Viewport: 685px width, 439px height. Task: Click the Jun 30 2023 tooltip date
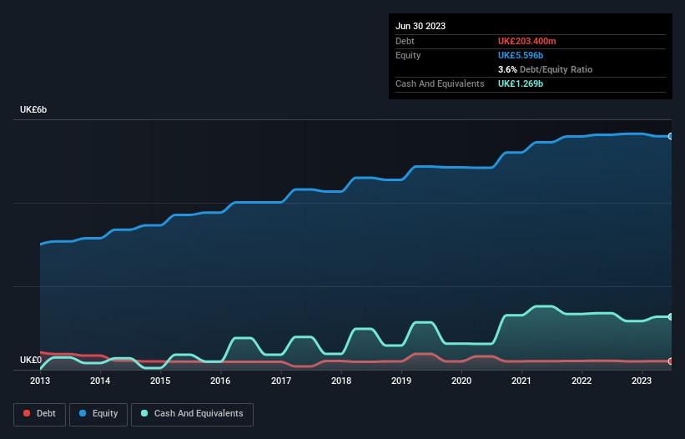click(x=421, y=26)
